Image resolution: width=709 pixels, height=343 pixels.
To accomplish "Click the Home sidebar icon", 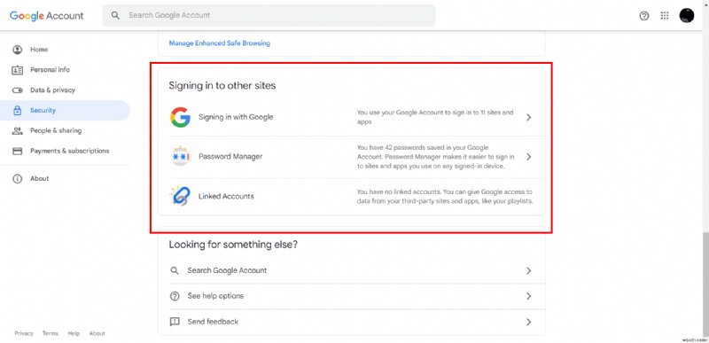I will pos(18,50).
